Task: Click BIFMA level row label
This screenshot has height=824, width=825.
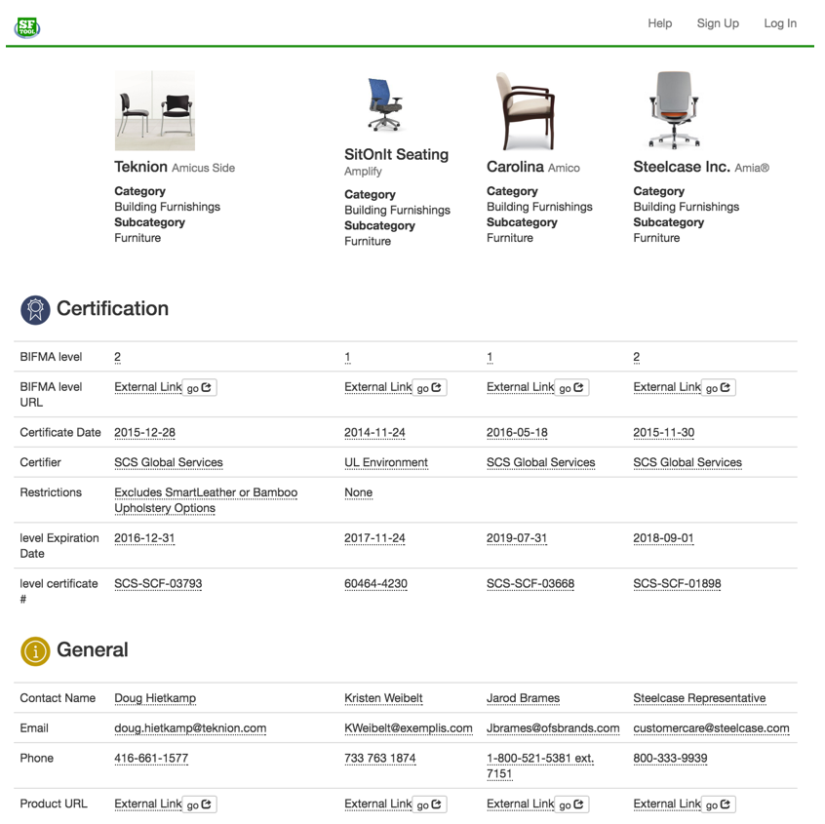Action: coord(51,357)
